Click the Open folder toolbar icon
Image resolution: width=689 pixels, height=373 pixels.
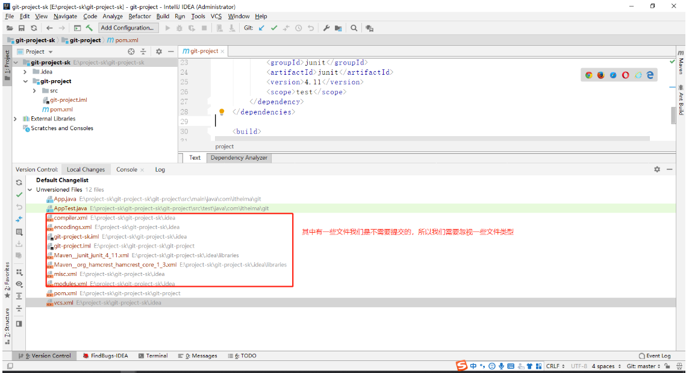[x=10, y=28]
